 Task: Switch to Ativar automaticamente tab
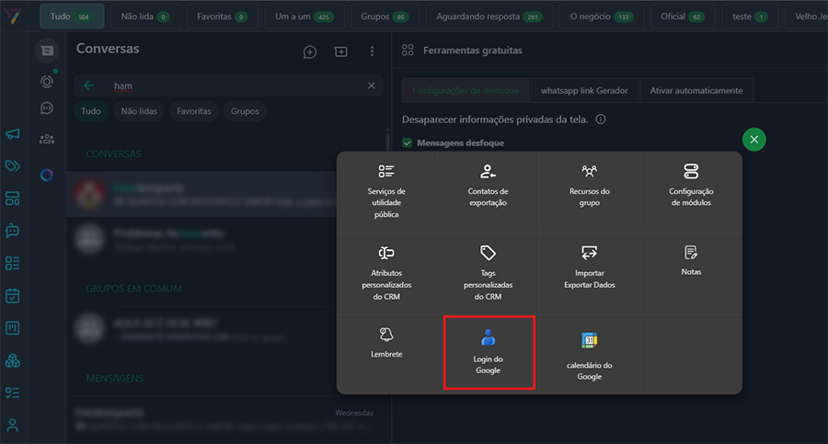pyautogui.click(x=696, y=91)
